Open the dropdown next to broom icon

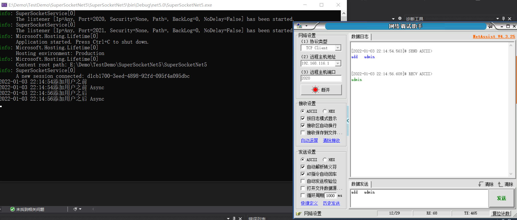(80, 209)
